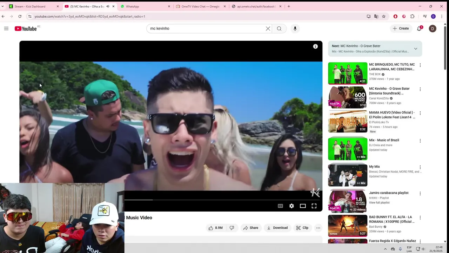Open YouTube notifications bell
The width and height of the screenshot is (449, 253).
pos(419,28)
